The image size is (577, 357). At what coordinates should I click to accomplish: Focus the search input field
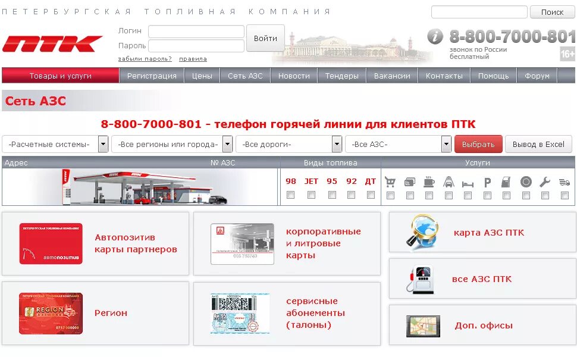pos(479,12)
